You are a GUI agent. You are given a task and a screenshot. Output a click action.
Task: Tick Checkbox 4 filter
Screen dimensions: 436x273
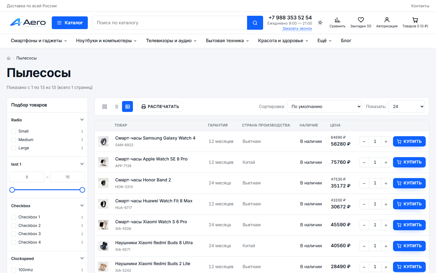click(x=14, y=242)
